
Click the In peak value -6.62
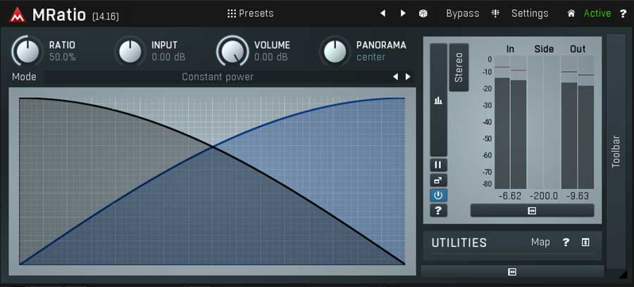point(510,196)
